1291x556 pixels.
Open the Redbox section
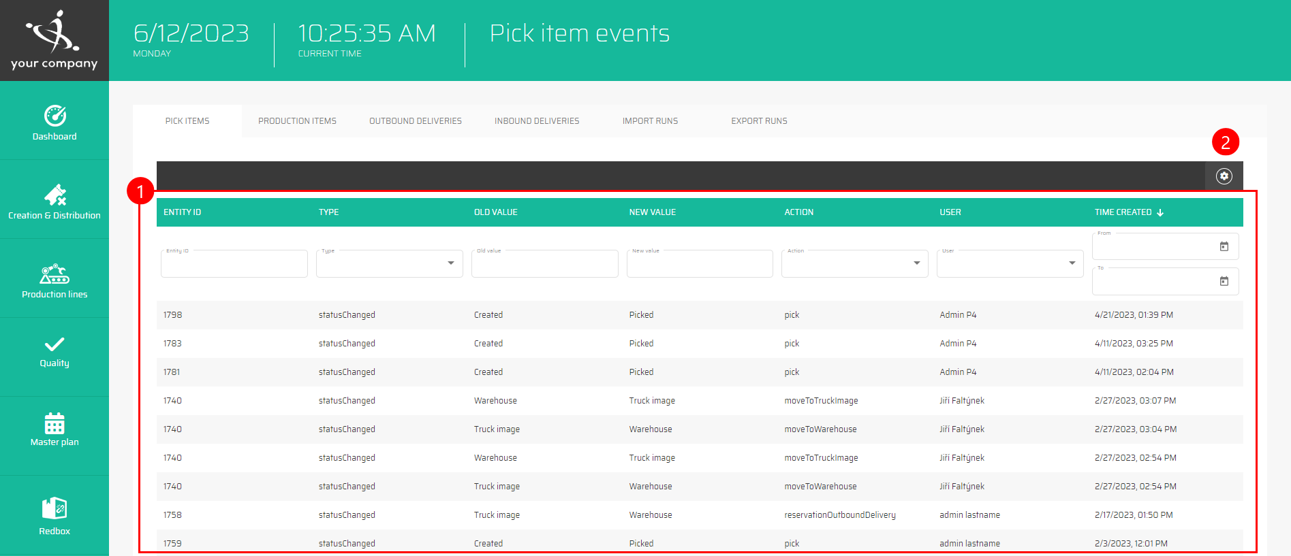[x=55, y=515]
